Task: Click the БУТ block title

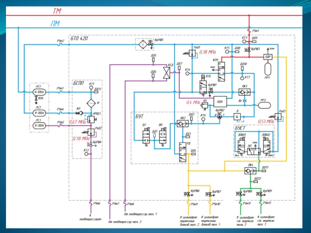Action: click(140, 116)
